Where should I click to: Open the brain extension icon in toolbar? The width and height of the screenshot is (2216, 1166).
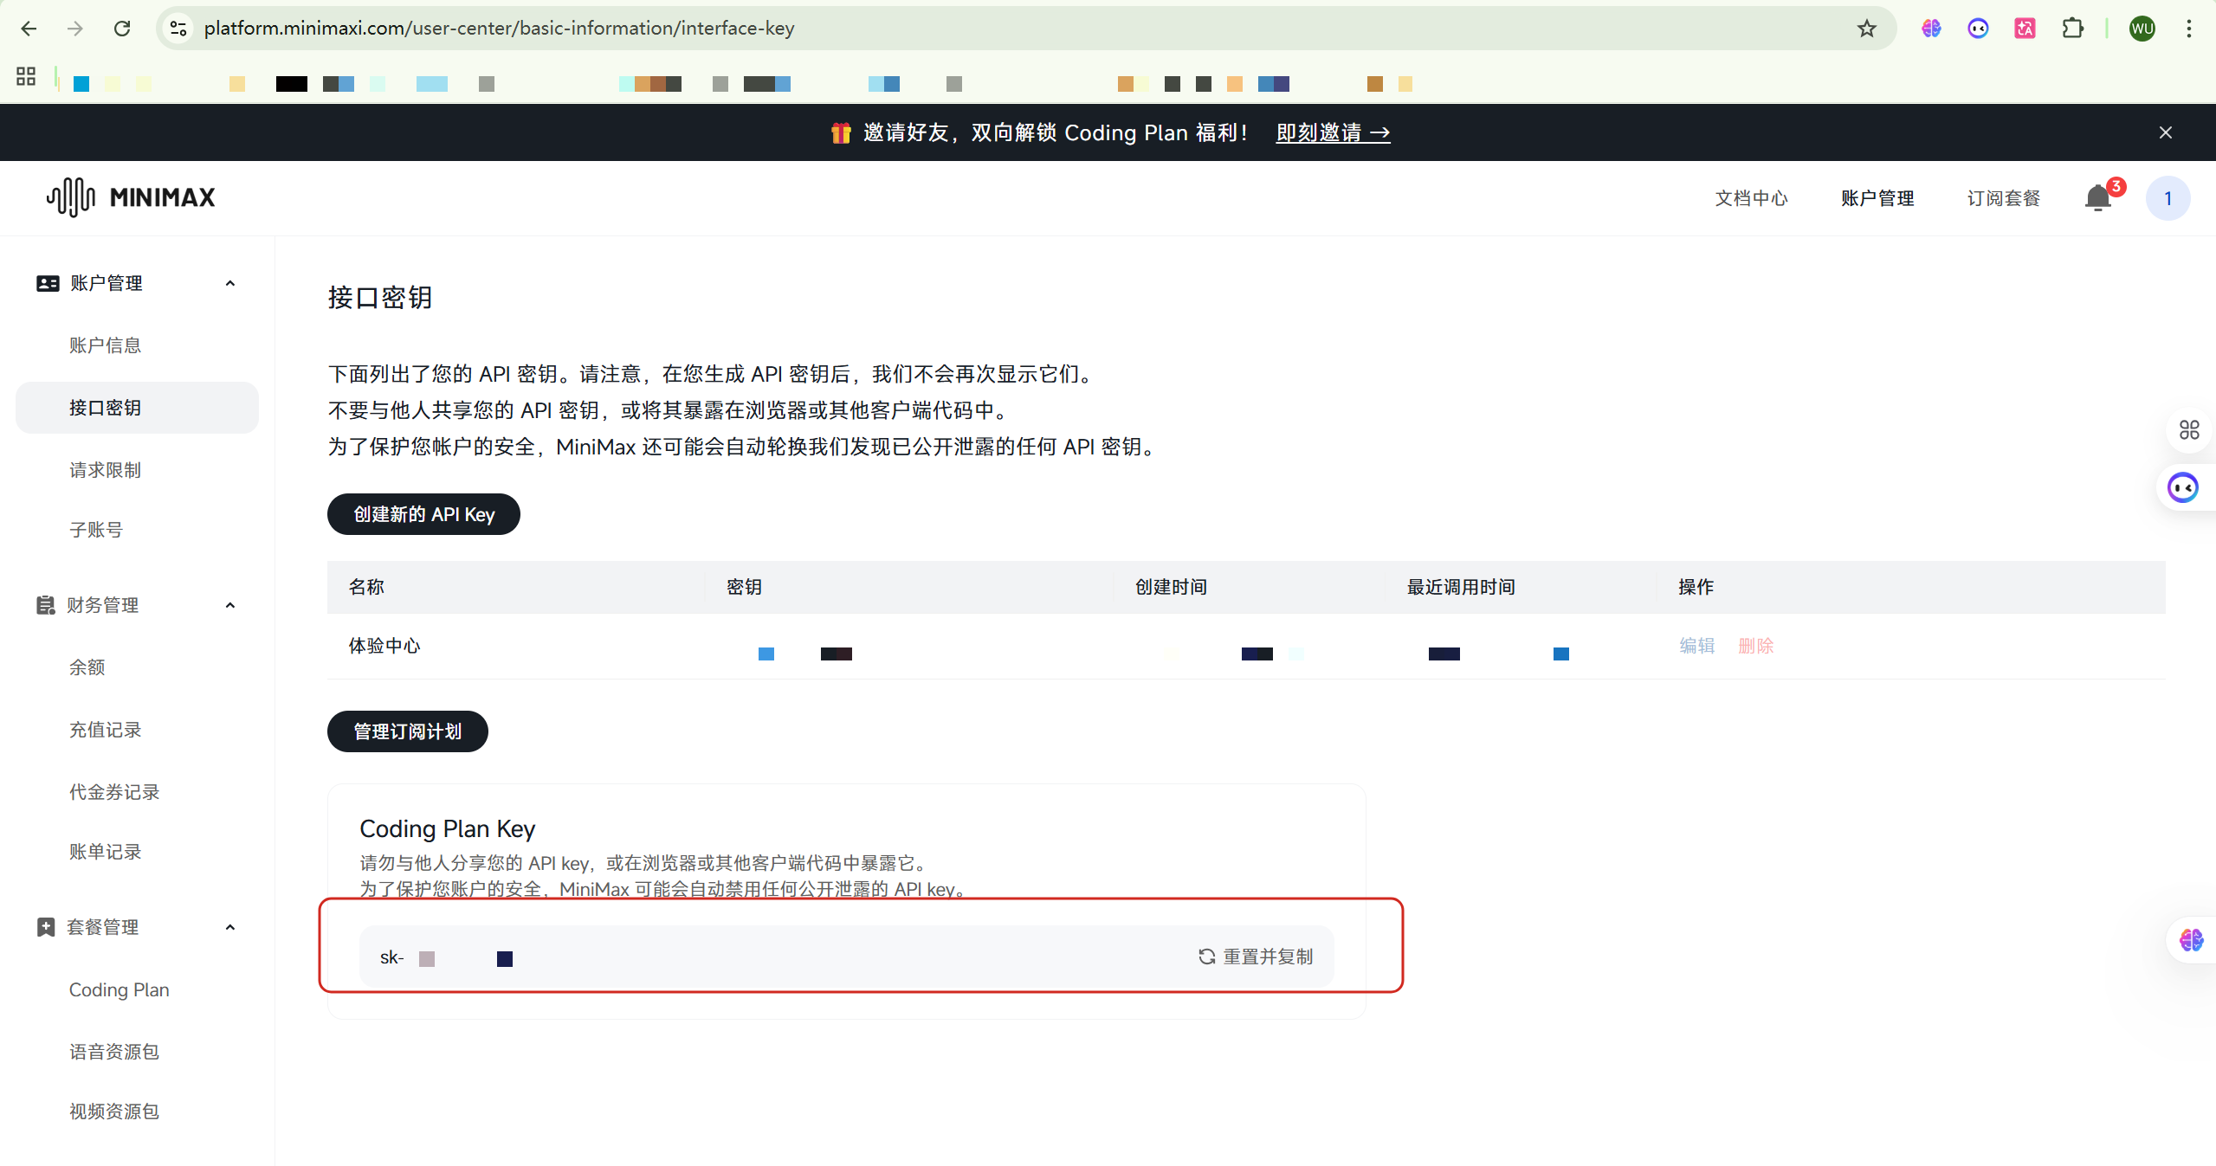[x=1931, y=29]
